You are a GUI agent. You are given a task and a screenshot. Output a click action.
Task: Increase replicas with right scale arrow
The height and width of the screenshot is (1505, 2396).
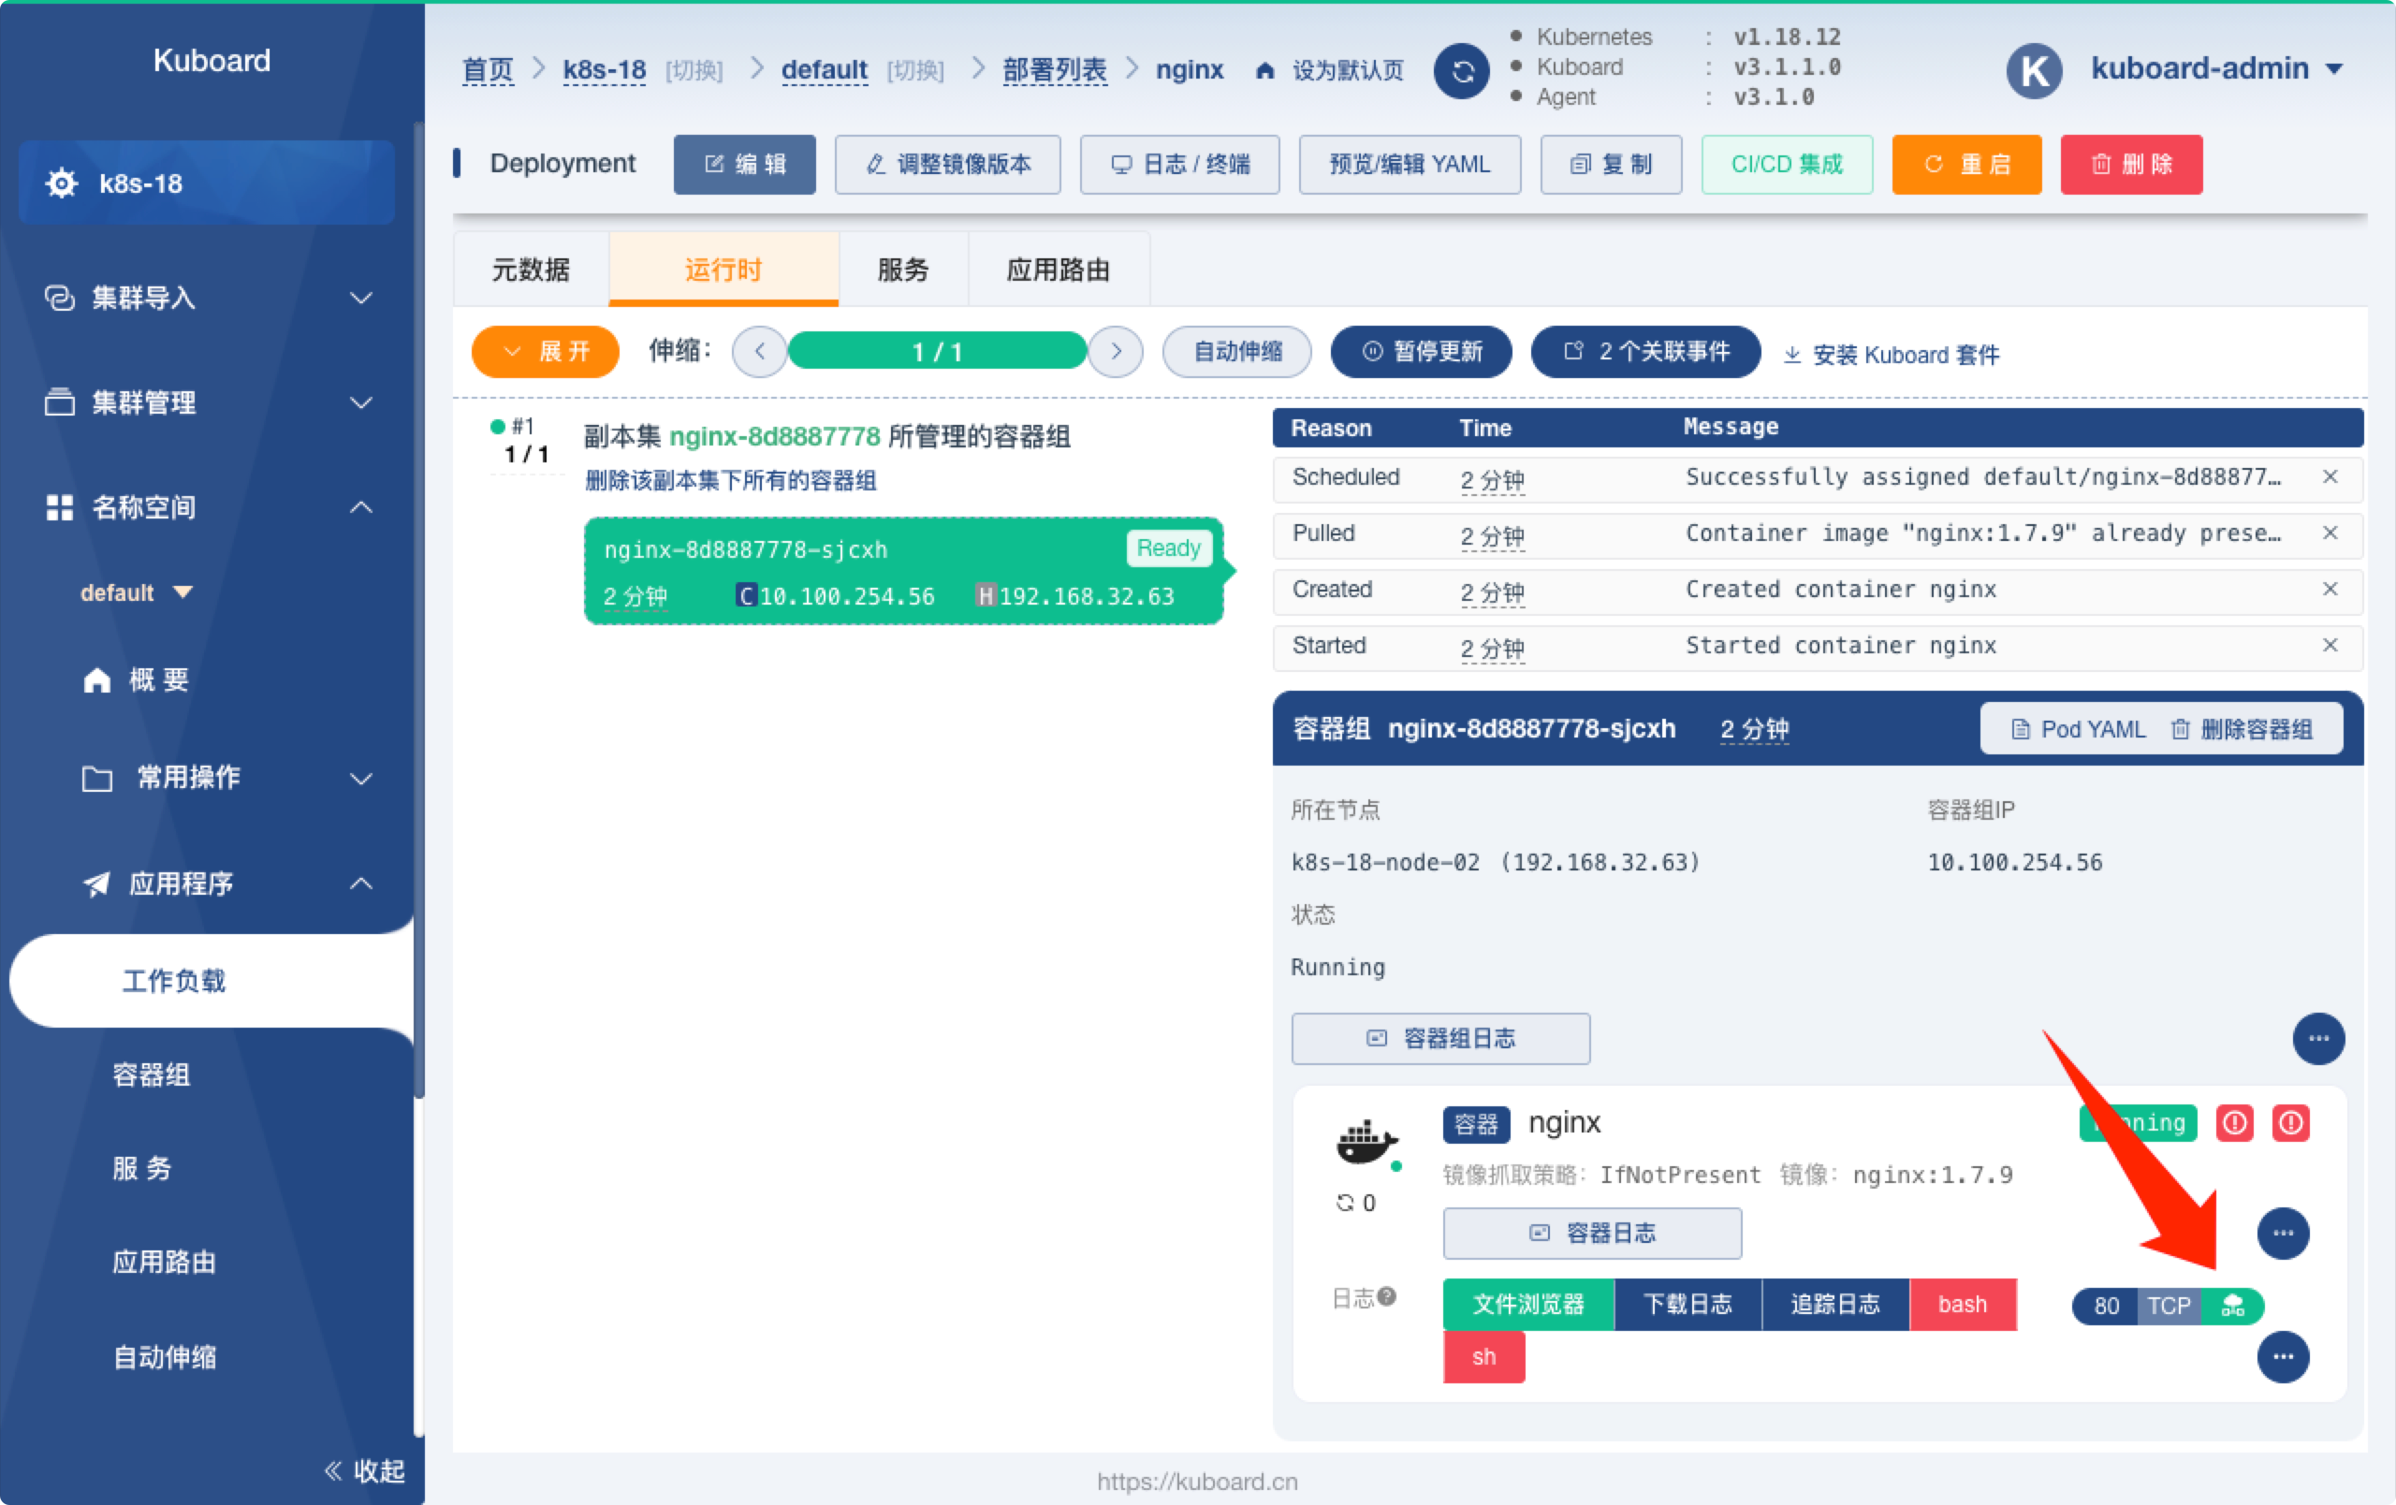coord(1116,351)
